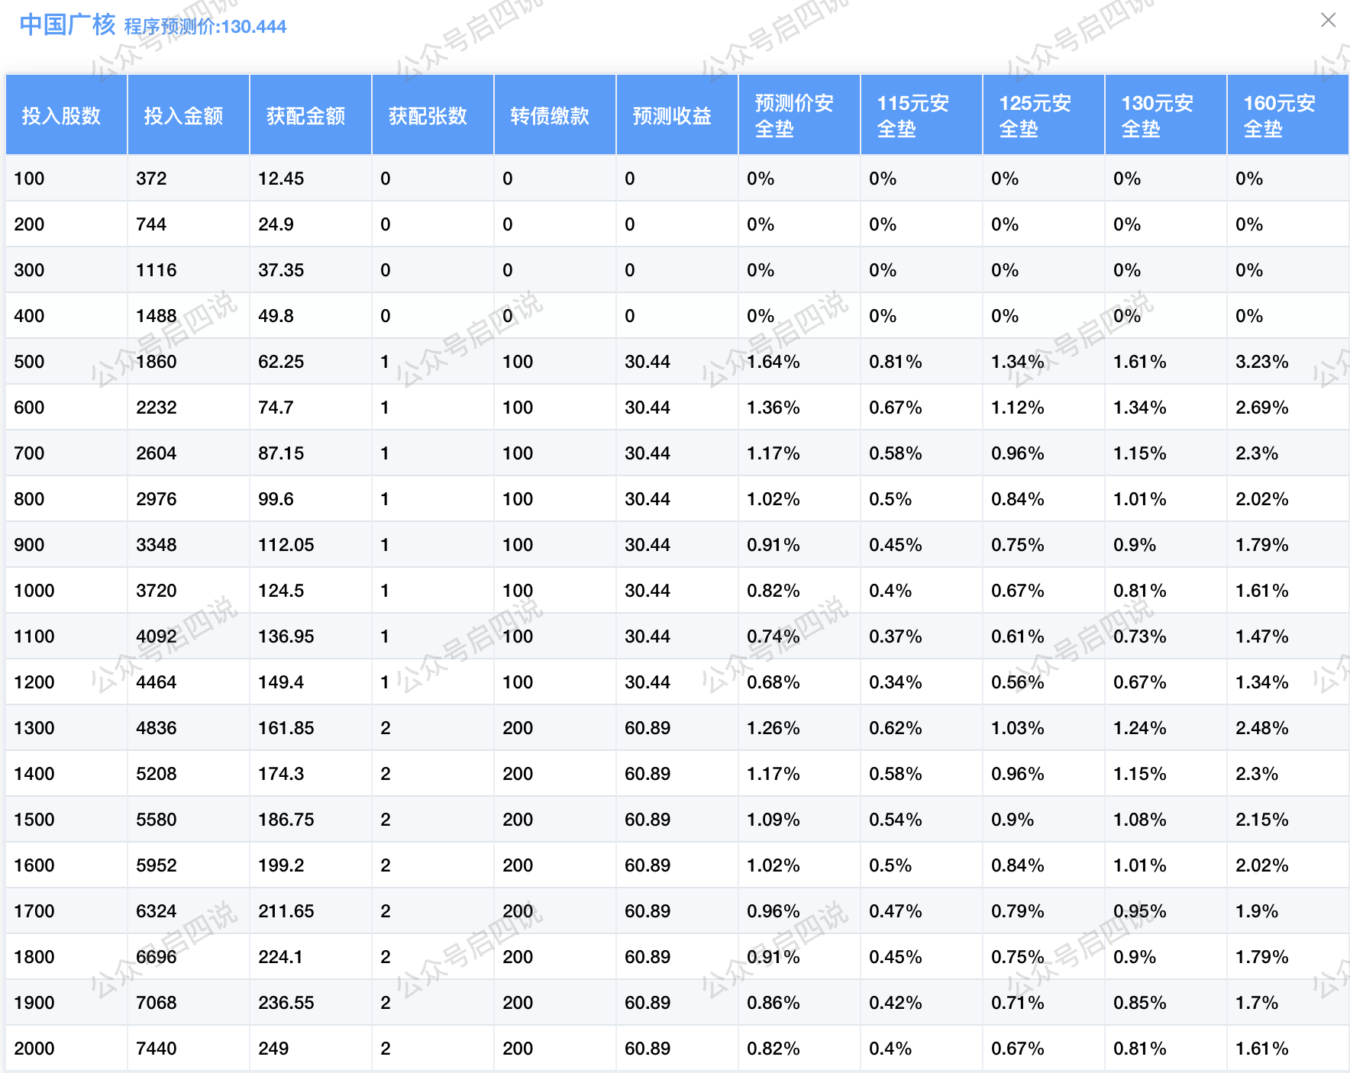Click the 125元安全垫 column header

click(1035, 116)
